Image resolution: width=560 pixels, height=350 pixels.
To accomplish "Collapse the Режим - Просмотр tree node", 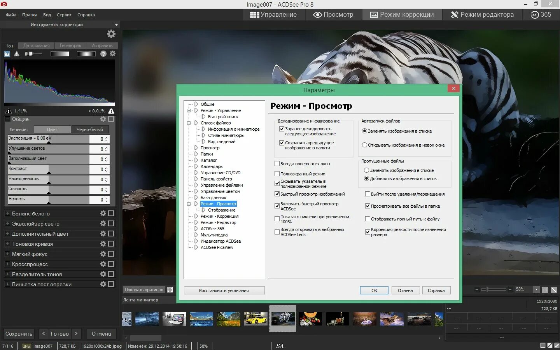I will tap(189, 204).
